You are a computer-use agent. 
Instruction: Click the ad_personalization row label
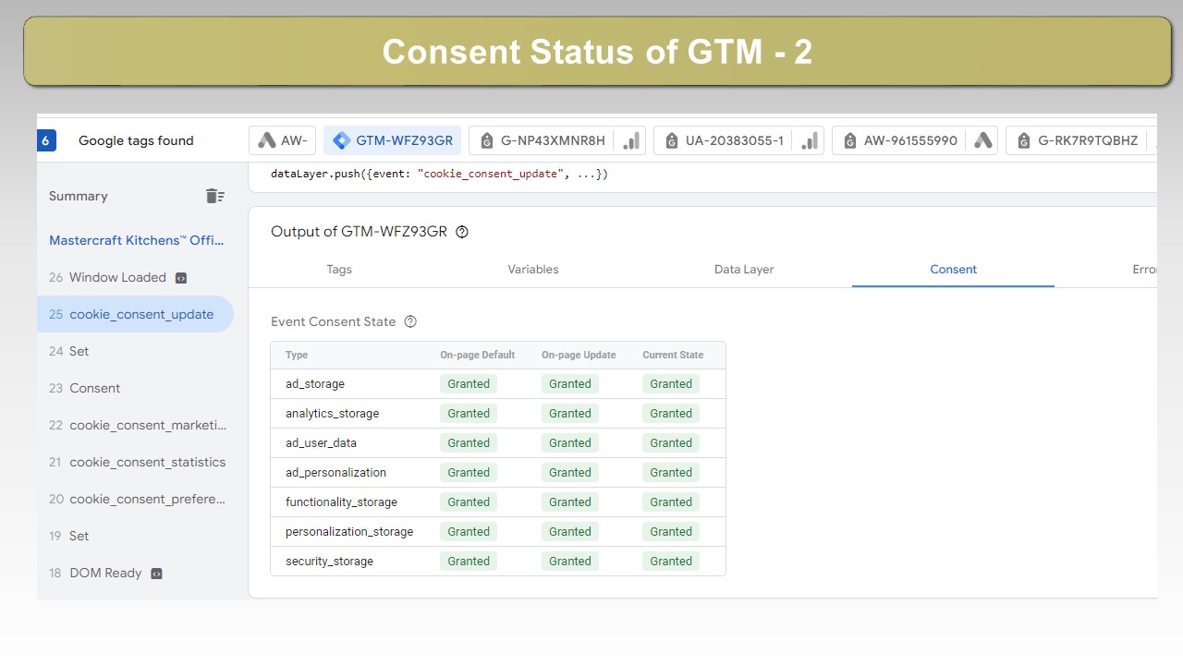coord(335,473)
